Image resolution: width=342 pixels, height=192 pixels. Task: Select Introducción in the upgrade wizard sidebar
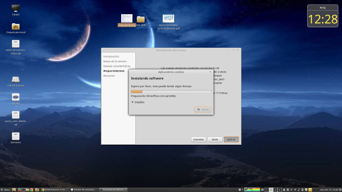tap(111, 57)
